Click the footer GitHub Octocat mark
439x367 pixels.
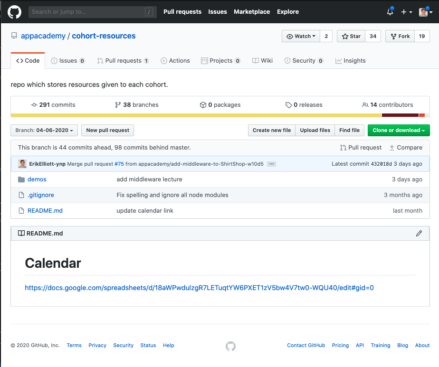coord(231,346)
